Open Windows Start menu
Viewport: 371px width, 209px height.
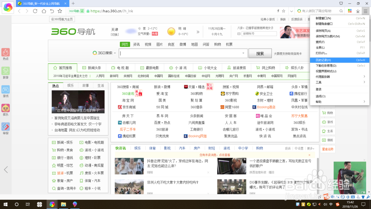click(6, 204)
